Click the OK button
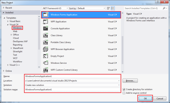The width and height of the screenshot is (170, 103). tap(145, 99)
